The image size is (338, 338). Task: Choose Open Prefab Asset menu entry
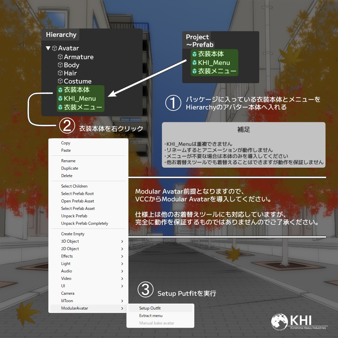coord(88,201)
